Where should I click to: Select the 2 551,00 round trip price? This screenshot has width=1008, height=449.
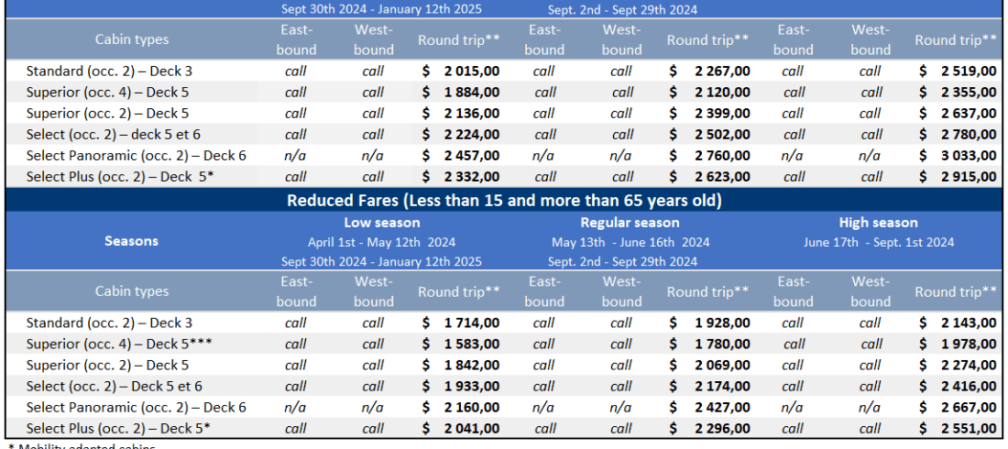click(968, 428)
